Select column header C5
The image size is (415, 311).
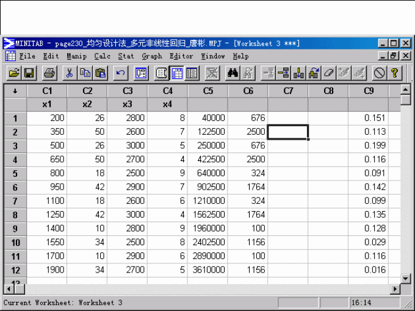point(208,91)
